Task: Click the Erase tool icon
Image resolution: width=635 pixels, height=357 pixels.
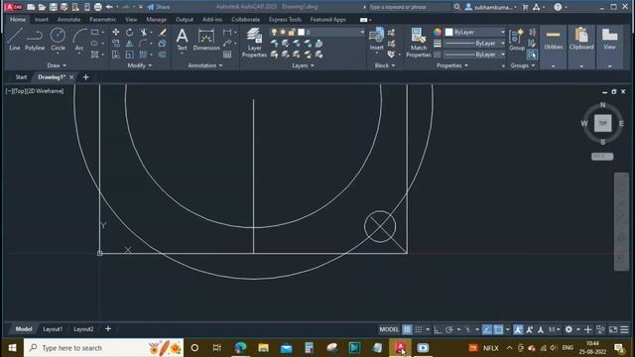Action: pos(163,32)
